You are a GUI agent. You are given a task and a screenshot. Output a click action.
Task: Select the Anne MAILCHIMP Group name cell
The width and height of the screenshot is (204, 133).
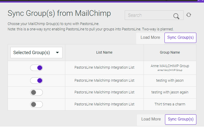[x=170, y=68]
